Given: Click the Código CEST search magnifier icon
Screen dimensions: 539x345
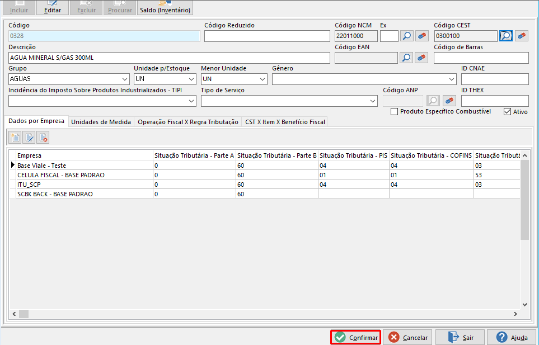Looking at the screenshot, I should click(506, 36).
